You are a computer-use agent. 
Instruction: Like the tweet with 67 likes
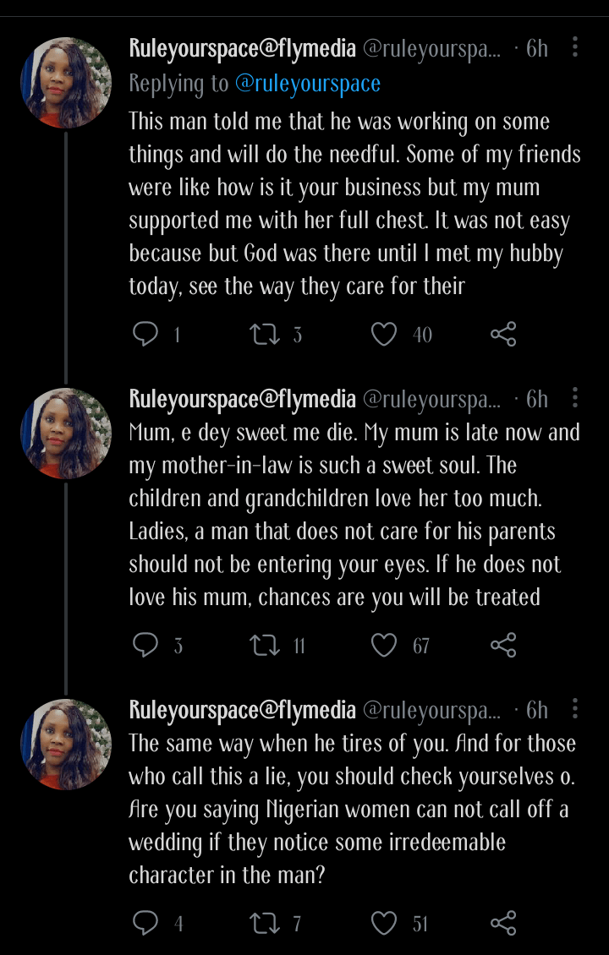(x=384, y=647)
